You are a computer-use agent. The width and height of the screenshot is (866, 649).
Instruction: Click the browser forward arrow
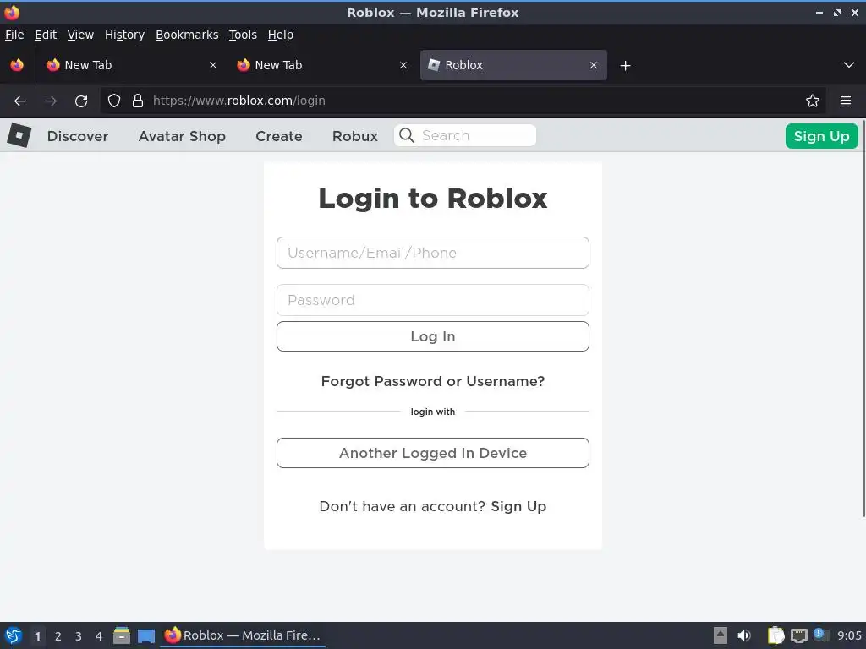(51, 101)
